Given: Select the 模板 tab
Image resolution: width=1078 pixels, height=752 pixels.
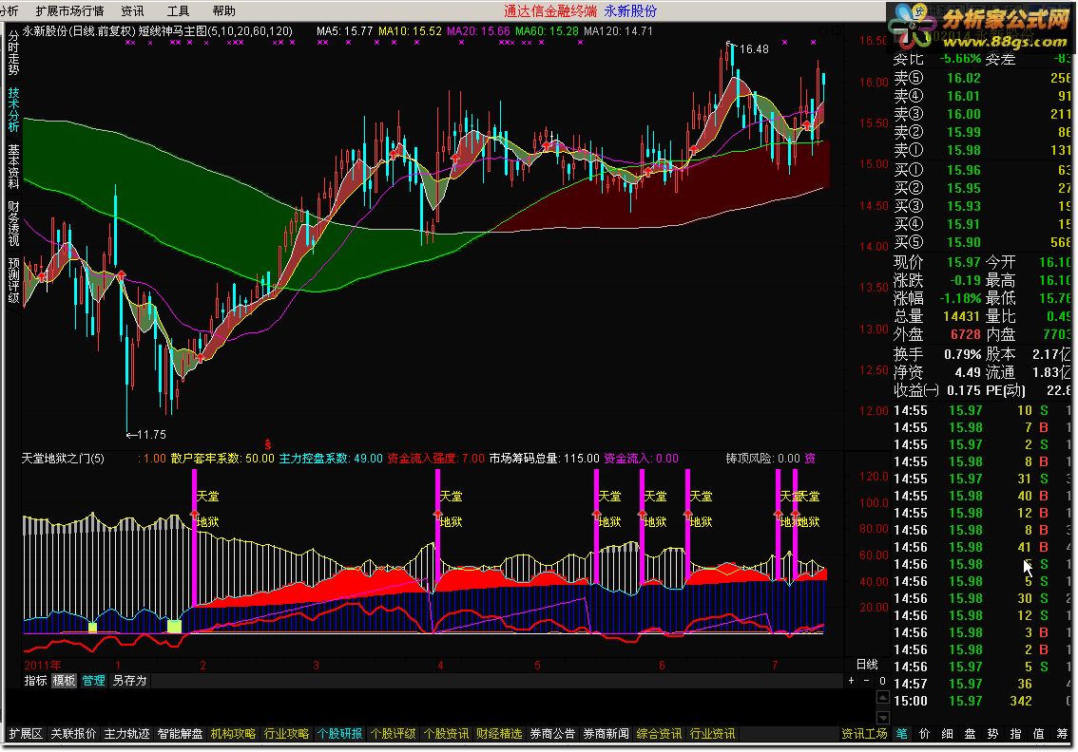Looking at the screenshot, I should tap(64, 681).
